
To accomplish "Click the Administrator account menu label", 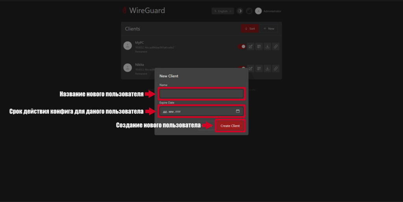I will pos(272,11).
